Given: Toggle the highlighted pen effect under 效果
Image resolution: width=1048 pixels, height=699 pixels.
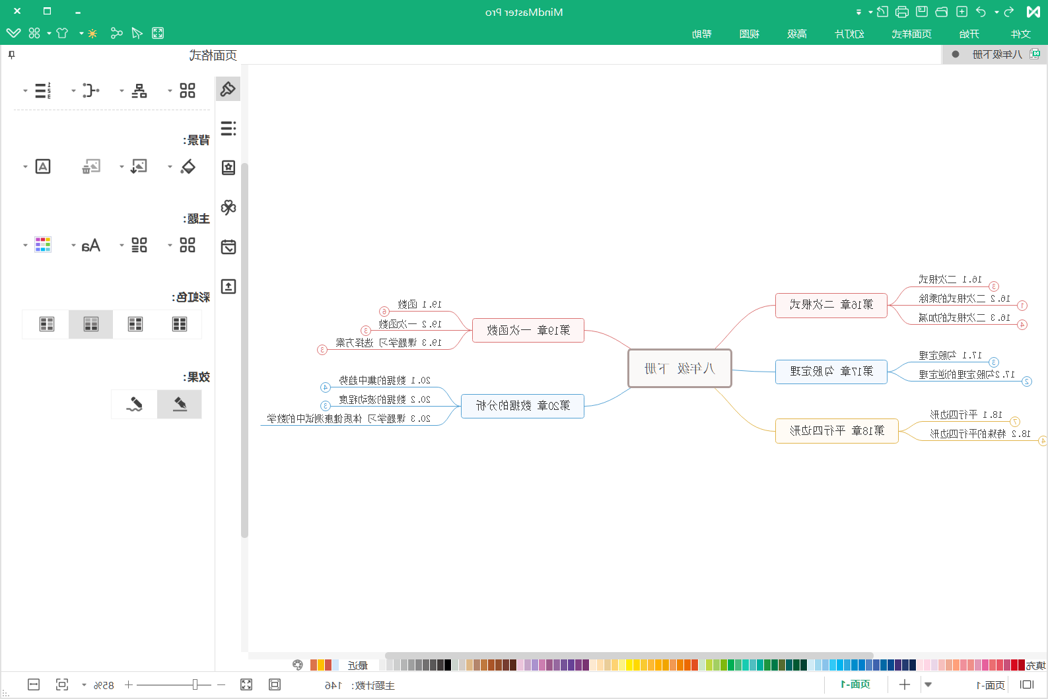Looking at the screenshot, I should 180,404.
